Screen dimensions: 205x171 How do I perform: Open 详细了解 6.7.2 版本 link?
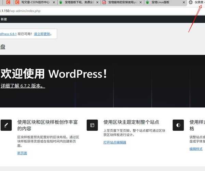click(23, 86)
